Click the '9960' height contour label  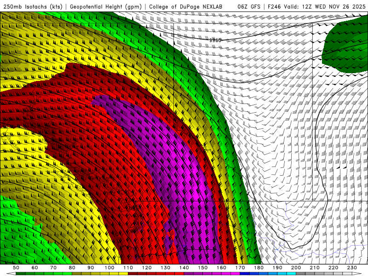[x=215, y=40]
